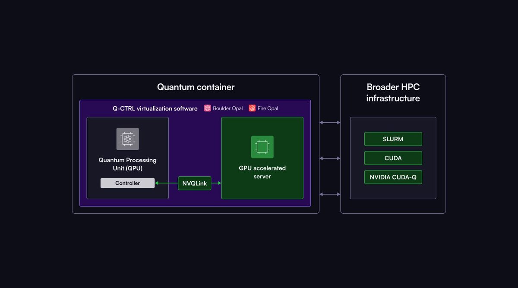Image resolution: width=518 pixels, height=288 pixels.
Task: Click the "Boulder Opal" text
Action: click(228, 108)
